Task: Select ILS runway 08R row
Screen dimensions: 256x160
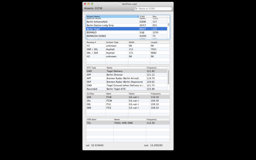Action: click(x=128, y=108)
